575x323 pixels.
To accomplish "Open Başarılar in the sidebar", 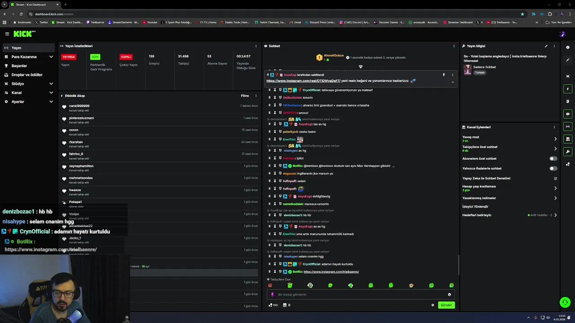I will tap(29, 66).
